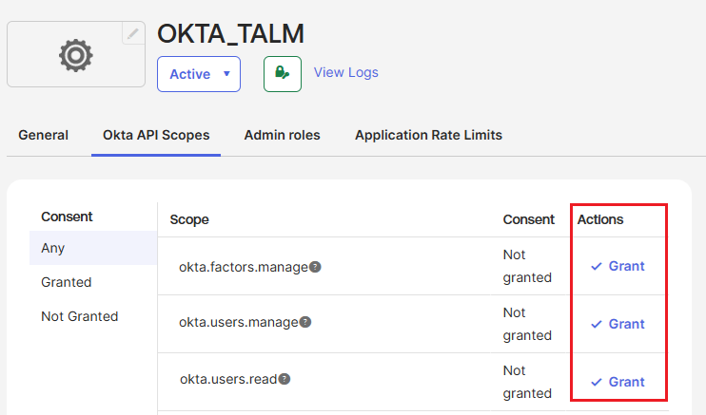Filter scopes by Granted consent
This screenshot has width=706, height=415.
pyautogui.click(x=67, y=282)
